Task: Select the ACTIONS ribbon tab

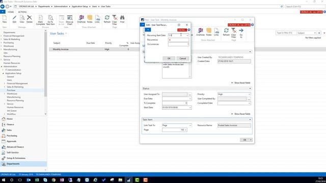Action: point(22,12)
